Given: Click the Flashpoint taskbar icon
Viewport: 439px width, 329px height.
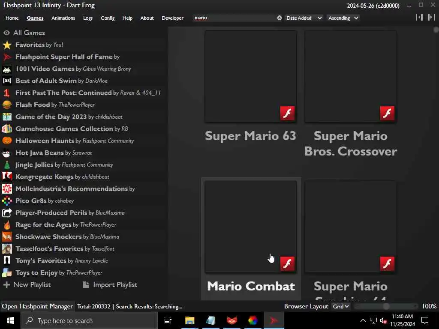Looking at the screenshot, I should (x=274, y=320).
